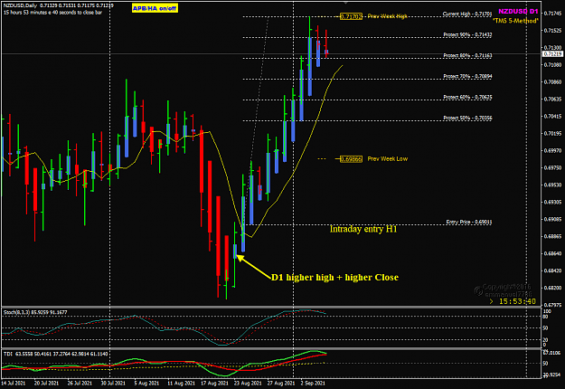This screenshot has width=565, height=389.
Task: Click the 23 Aug 2021 date label
Action: (248, 384)
